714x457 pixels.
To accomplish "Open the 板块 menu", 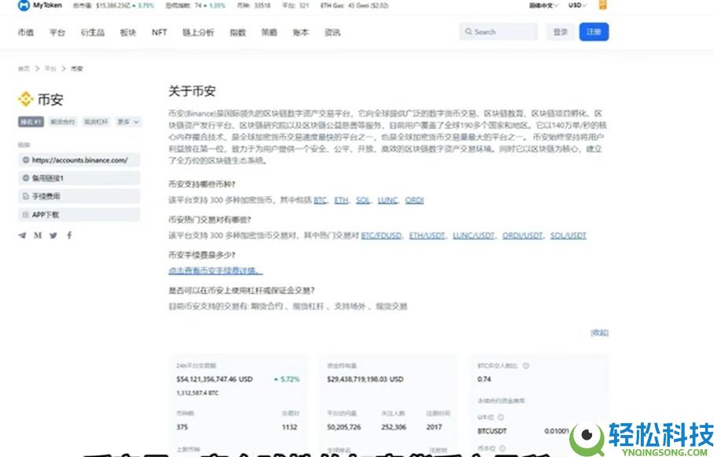I will 128,32.
